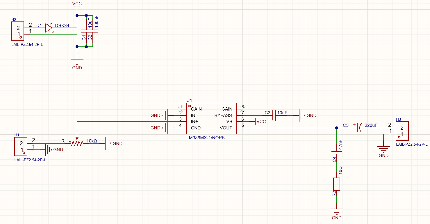Click the GAIN label at pin 8
430x224 pixels.
(x=227, y=109)
